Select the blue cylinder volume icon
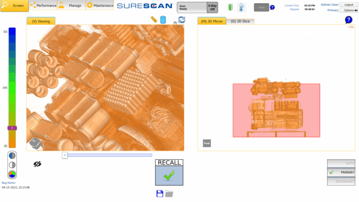Viewport: 359px width, 202px height. 163,20
